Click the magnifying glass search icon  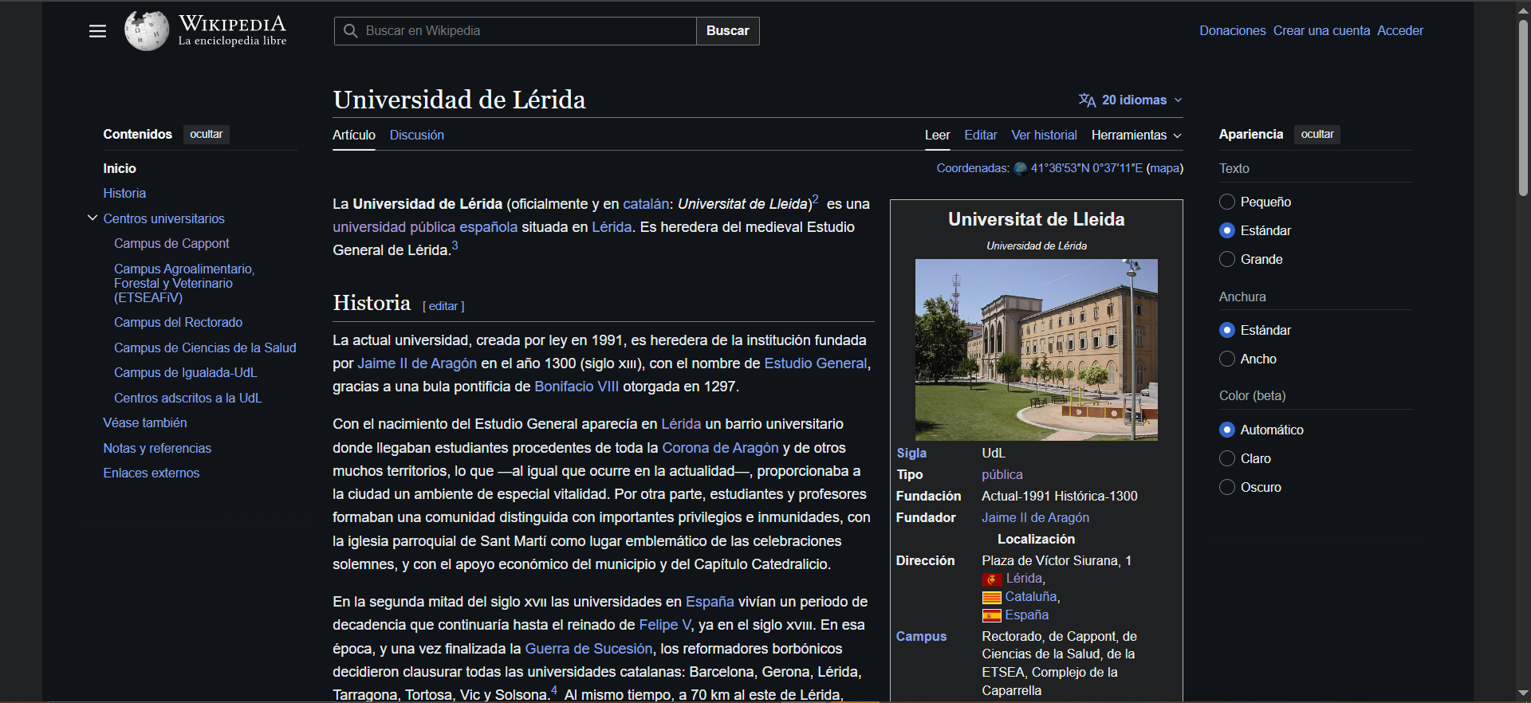coord(350,31)
